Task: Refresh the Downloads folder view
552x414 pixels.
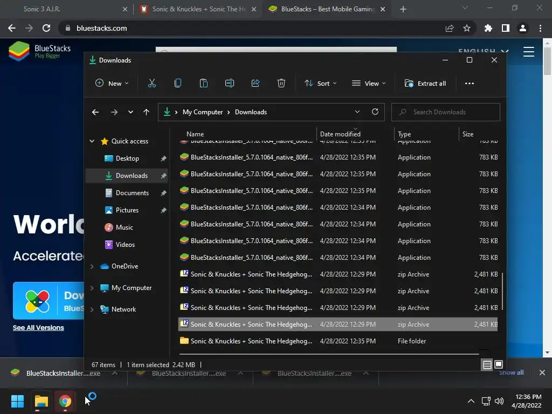Action: click(375, 112)
